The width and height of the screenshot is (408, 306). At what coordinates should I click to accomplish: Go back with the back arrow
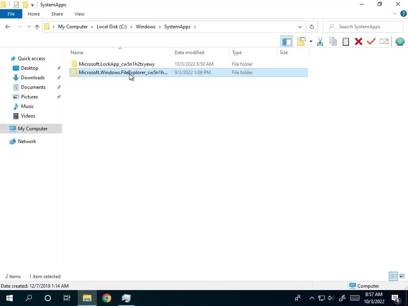[8, 27]
